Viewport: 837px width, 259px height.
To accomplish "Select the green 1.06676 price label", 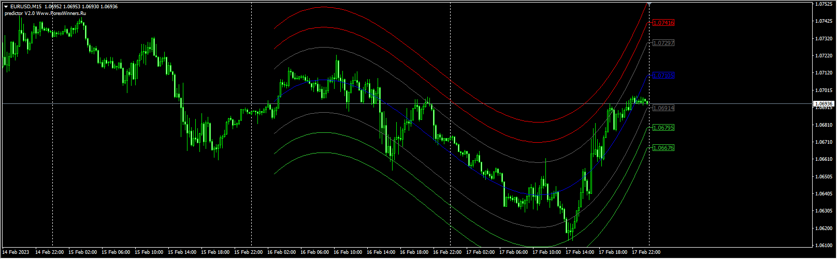I will point(663,148).
